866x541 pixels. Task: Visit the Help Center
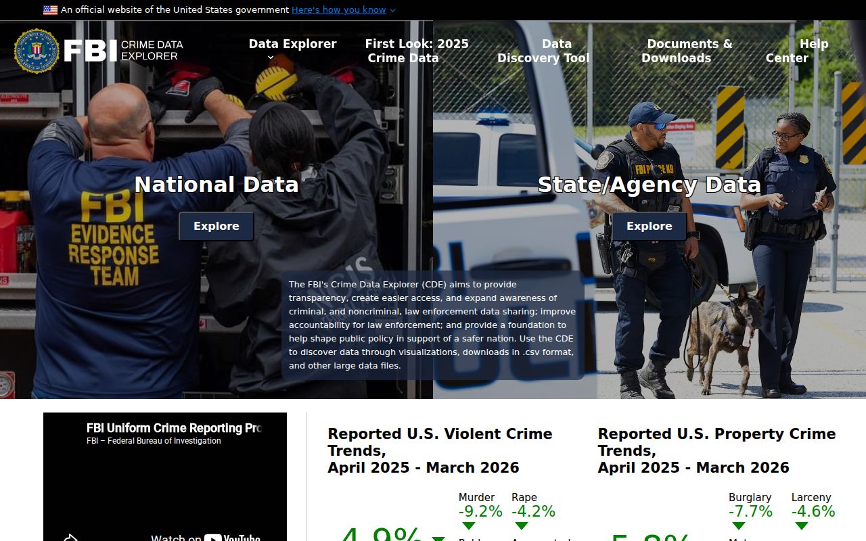[x=797, y=51]
